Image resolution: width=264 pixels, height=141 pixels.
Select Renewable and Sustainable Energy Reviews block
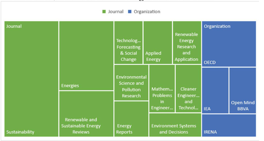coord(86,114)
